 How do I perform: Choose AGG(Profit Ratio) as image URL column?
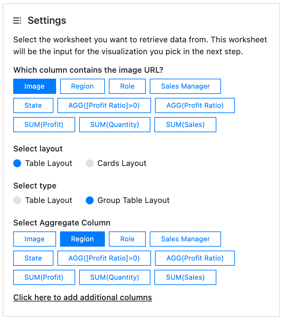coord(195,105)
